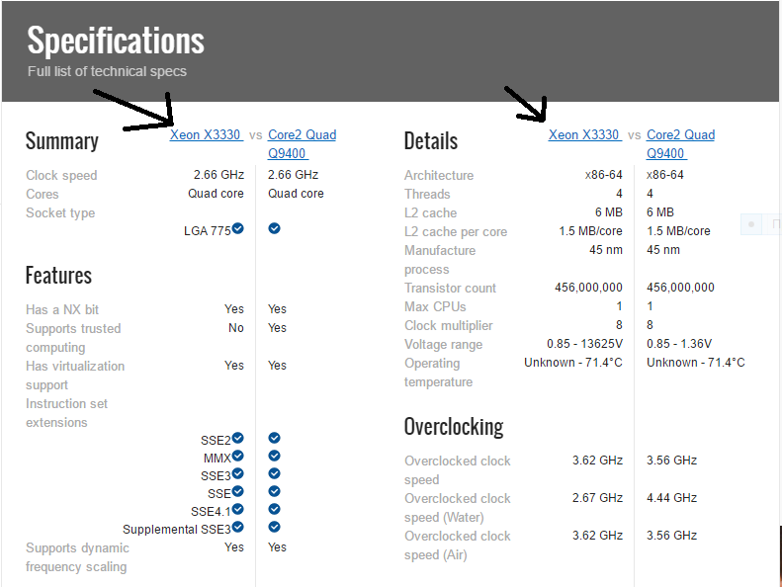
Task: Open the Core2 Quad Q9400 link beside Details
Action: point(680,143)
